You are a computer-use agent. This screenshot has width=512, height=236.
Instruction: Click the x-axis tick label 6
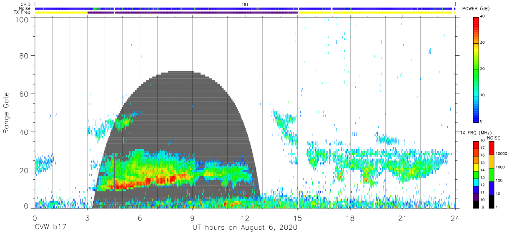click(x=140, y=218)
